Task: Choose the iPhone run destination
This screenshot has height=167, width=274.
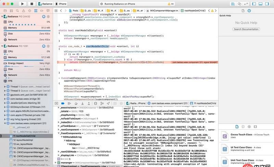Action: (x=61, y=4)
